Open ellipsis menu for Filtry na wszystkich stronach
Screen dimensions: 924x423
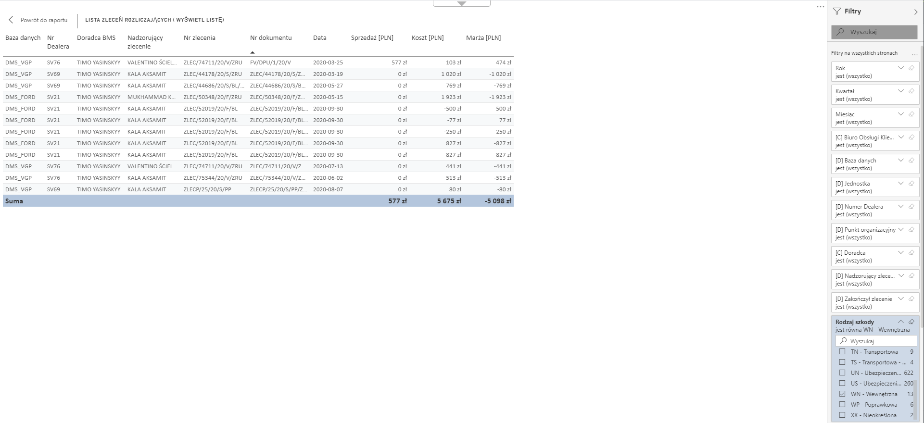tap(914, 53)
